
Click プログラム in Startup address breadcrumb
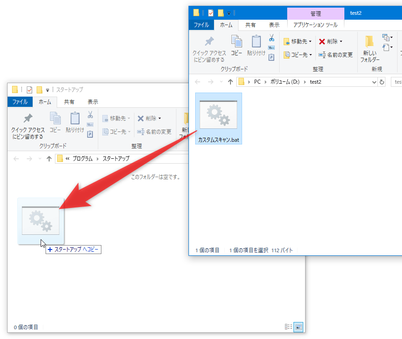(x=83, y=159)
